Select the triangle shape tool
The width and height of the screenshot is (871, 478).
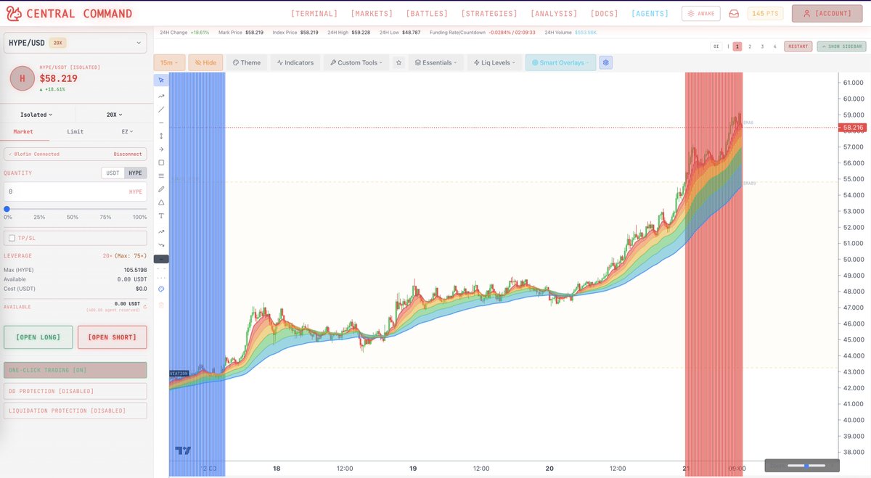(161, 202)
